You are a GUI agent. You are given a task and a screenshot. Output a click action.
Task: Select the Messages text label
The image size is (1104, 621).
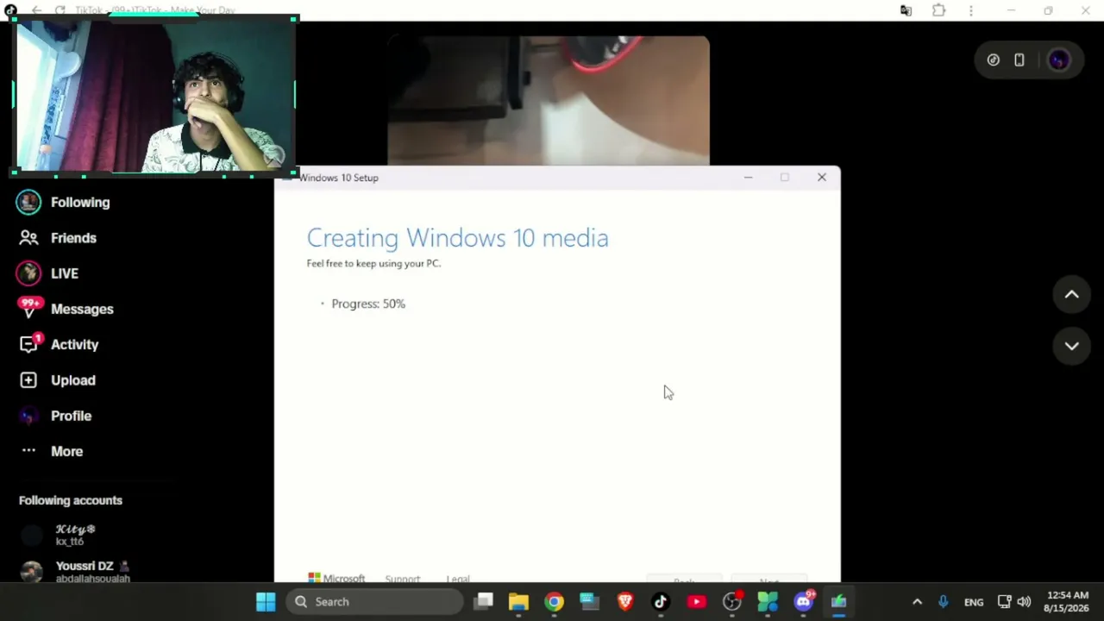[82, 309]
